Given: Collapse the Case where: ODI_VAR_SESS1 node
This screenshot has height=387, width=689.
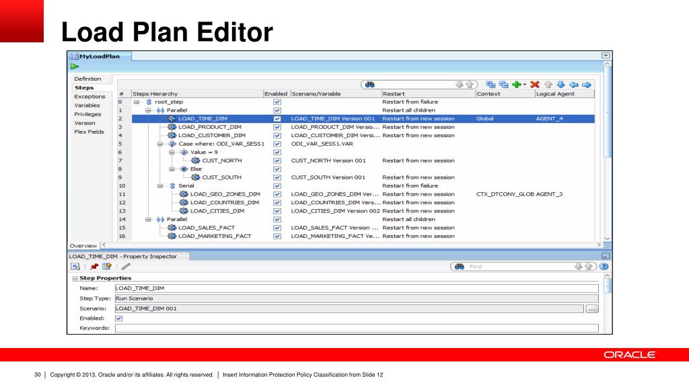Looking at the screenshot, I should pyautogui.click(x=160, y=144).
